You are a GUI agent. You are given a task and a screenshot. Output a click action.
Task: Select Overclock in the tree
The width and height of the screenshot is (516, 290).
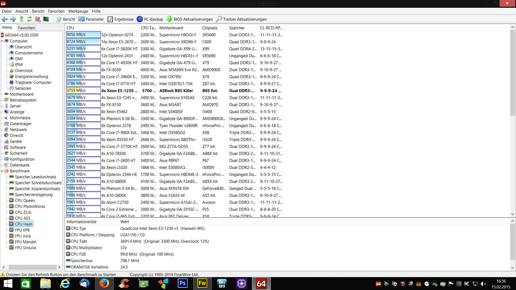(24, 70)
